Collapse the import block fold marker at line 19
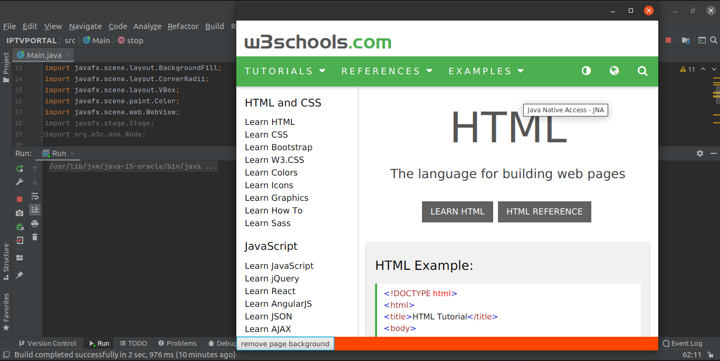This screenshot has width=720, height=361. [41, 134]
